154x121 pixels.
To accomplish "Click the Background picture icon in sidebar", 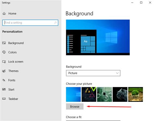I will coord(4,43).
